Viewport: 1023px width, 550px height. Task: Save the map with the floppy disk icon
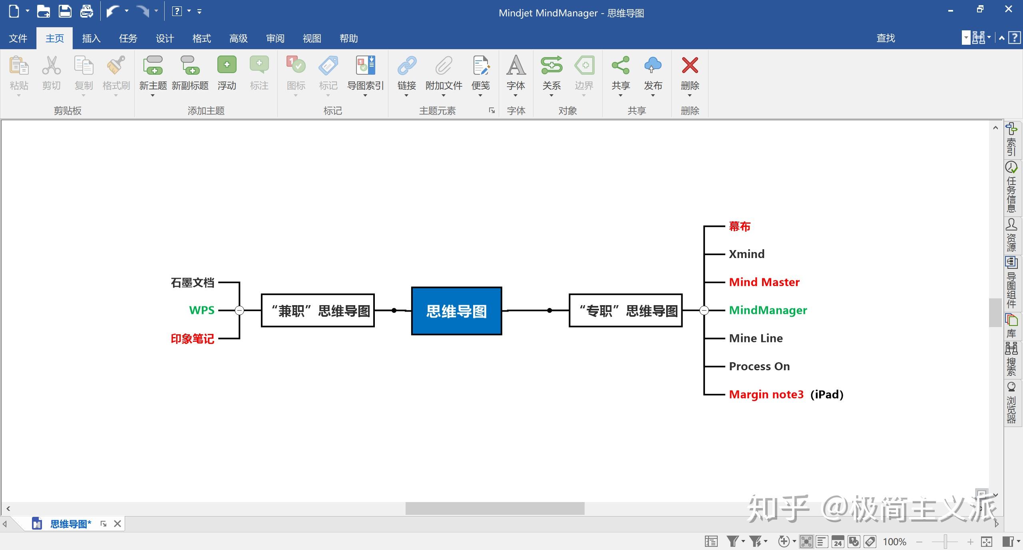[65, 11]
